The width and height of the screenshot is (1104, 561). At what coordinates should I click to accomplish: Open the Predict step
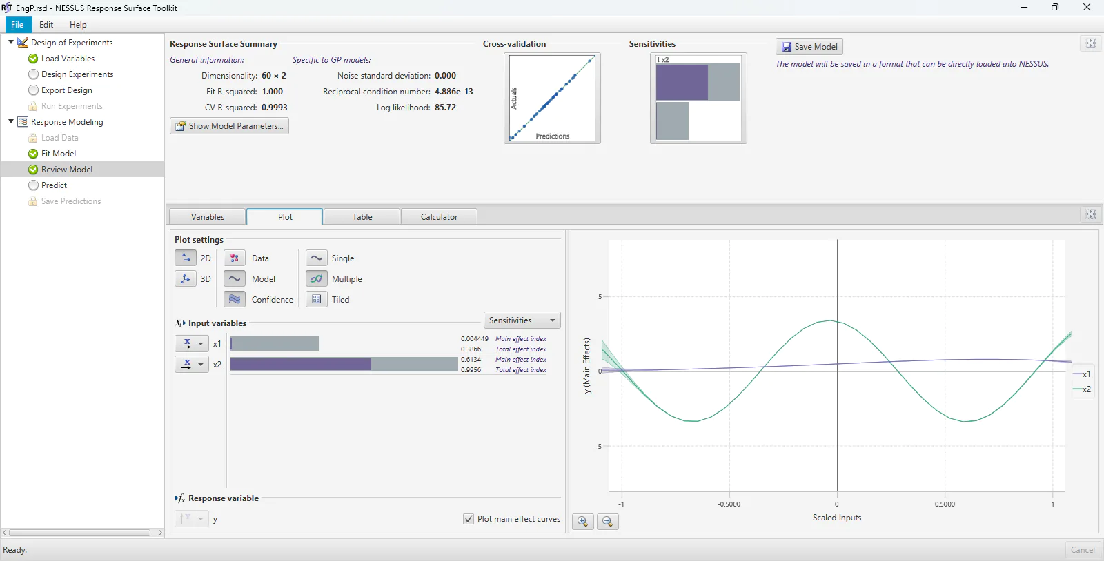coord(54,185)
